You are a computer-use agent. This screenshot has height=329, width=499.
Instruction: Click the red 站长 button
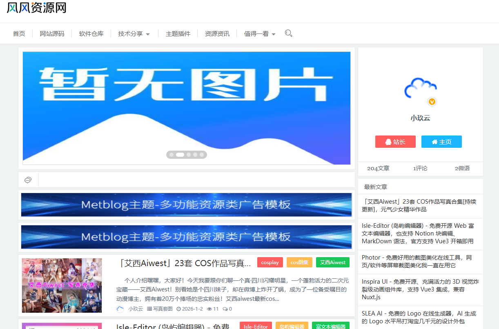click(x=395, y=141)
